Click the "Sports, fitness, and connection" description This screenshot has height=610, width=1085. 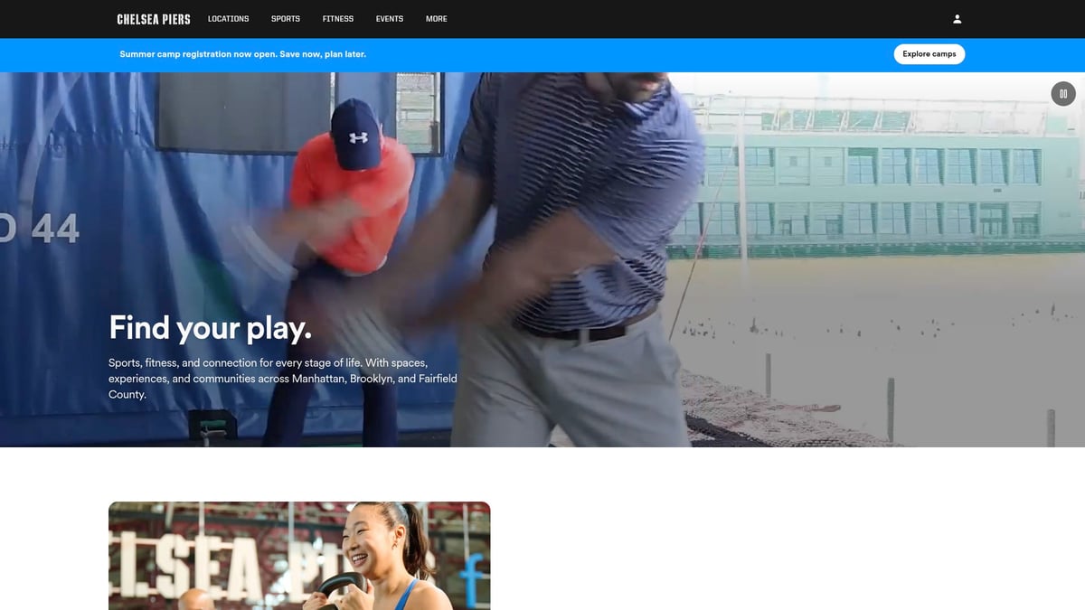click(283, 379)
